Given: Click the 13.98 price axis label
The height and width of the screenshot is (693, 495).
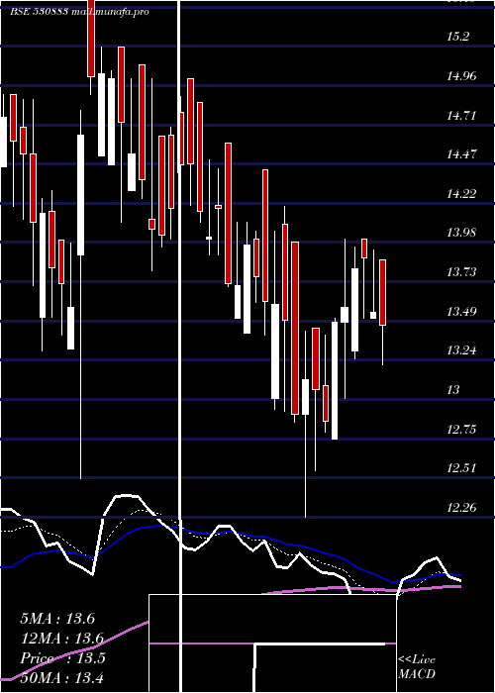Looking at the screenshot, I should tap(461, 233).
